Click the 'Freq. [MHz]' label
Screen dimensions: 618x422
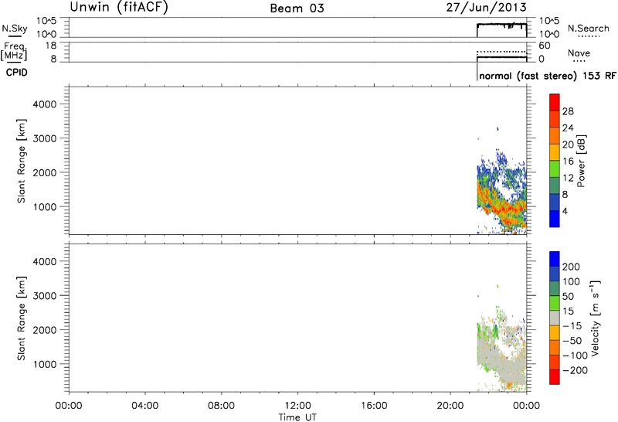pos(14,51)
